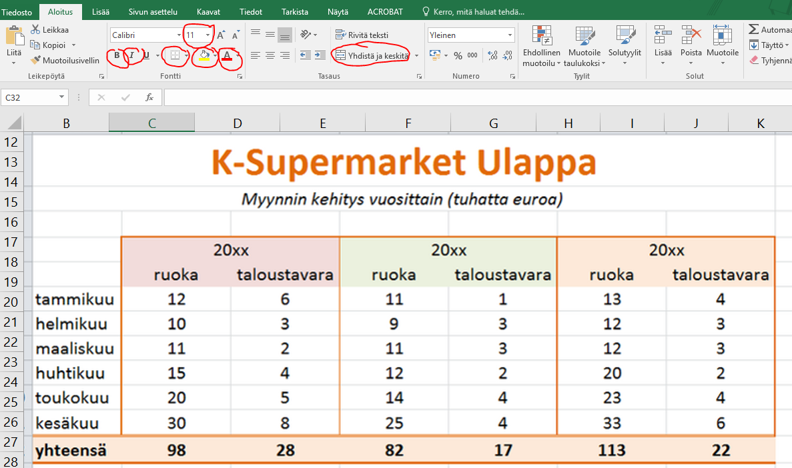The width and height of the screenshot is (792, 468).
Task: Open the Fontti dialog launcher
Action: coord(240,76)
